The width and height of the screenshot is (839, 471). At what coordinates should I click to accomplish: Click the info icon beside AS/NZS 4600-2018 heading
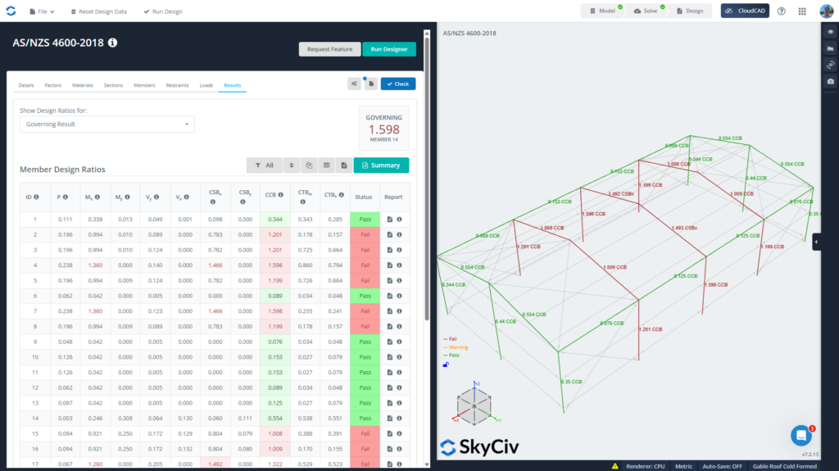coord(112,43)
